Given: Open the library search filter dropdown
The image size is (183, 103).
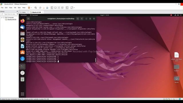Looking at the screenshot, I should (17, 14).
